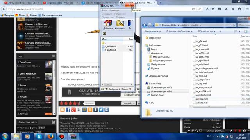This screenshot has width=250, height=140.
Task: Click models in Explorer address path
Action: click(195, 25)
